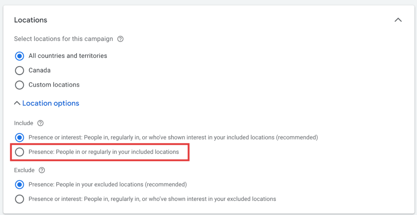This screenshot has height=215, width=417.
Task: Open the Exclude help question-mark icon
Action: click(x=42, y=170)
